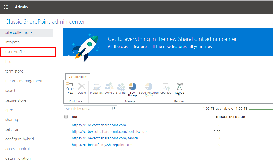Click storage value 0.00 for cubexsoft-my site
The image size is (273, 160).
217,145
